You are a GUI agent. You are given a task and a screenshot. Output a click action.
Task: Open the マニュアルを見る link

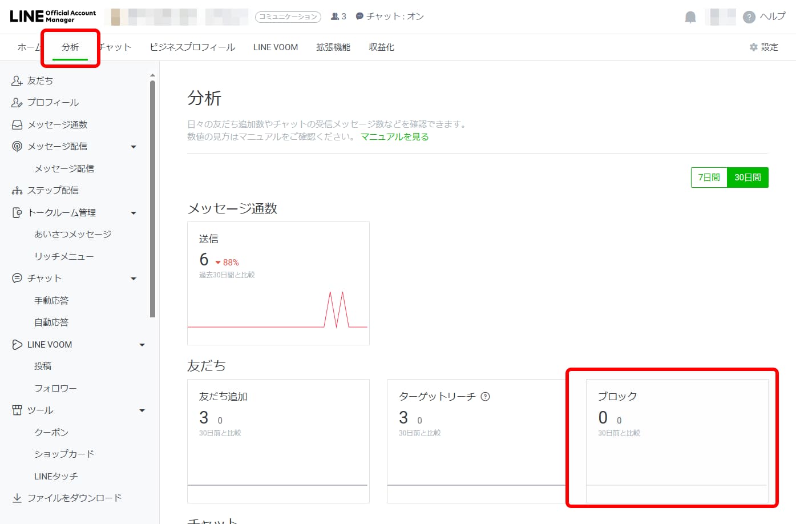tap(394, 136)
